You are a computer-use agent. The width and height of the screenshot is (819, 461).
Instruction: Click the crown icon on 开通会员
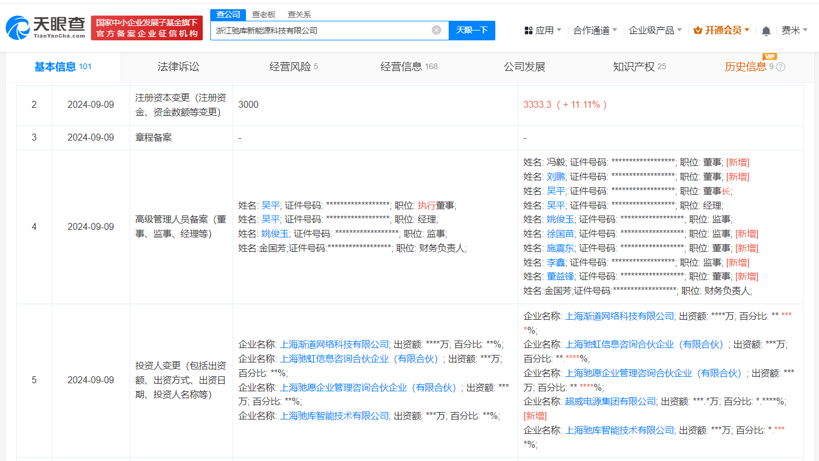[x=699, y=30]
